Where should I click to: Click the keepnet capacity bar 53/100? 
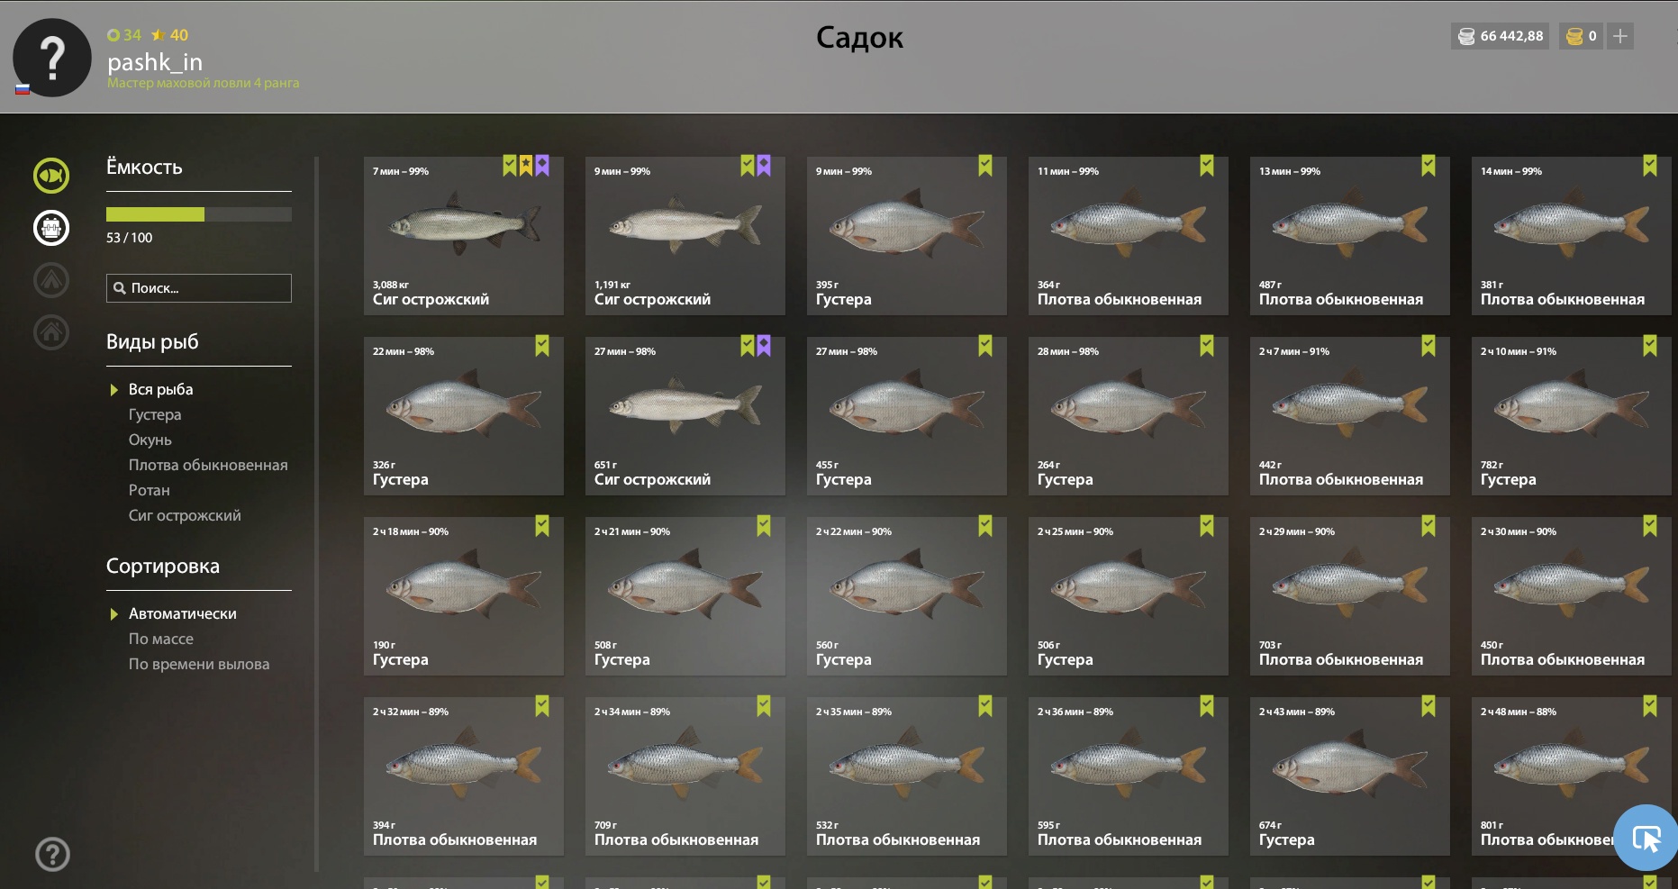199,214
